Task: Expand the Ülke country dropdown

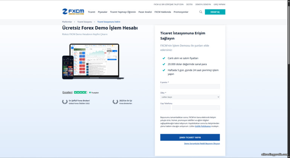Action: pyautogui.click(x=190, y=97)
